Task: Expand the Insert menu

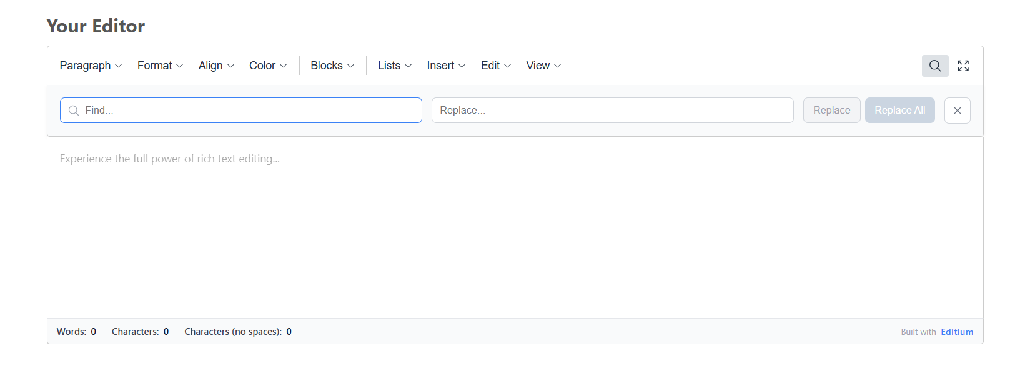Action: click(445, 66)
